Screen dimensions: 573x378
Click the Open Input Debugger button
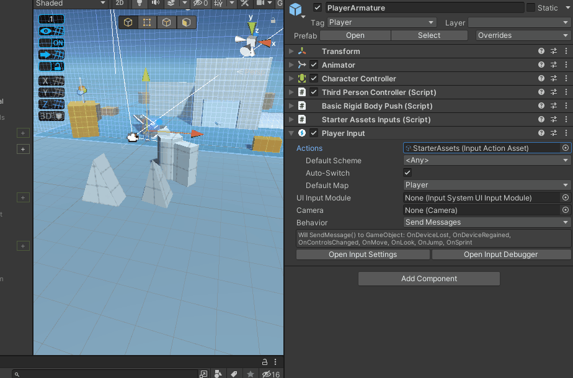501,254
